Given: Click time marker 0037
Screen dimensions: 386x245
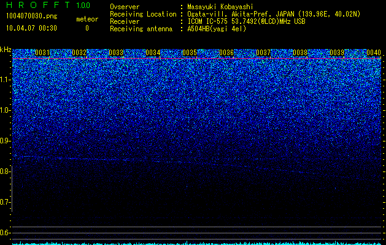Looking at the screenshot, I should (263, 53).
